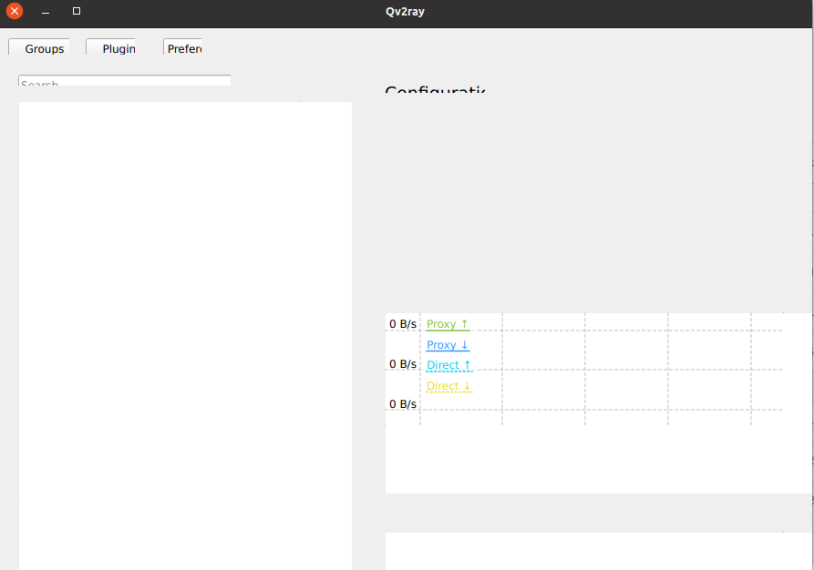The image size is (814, 570).
Task: Click the top 0 B/s axis label
Action: tap(403, 324)
